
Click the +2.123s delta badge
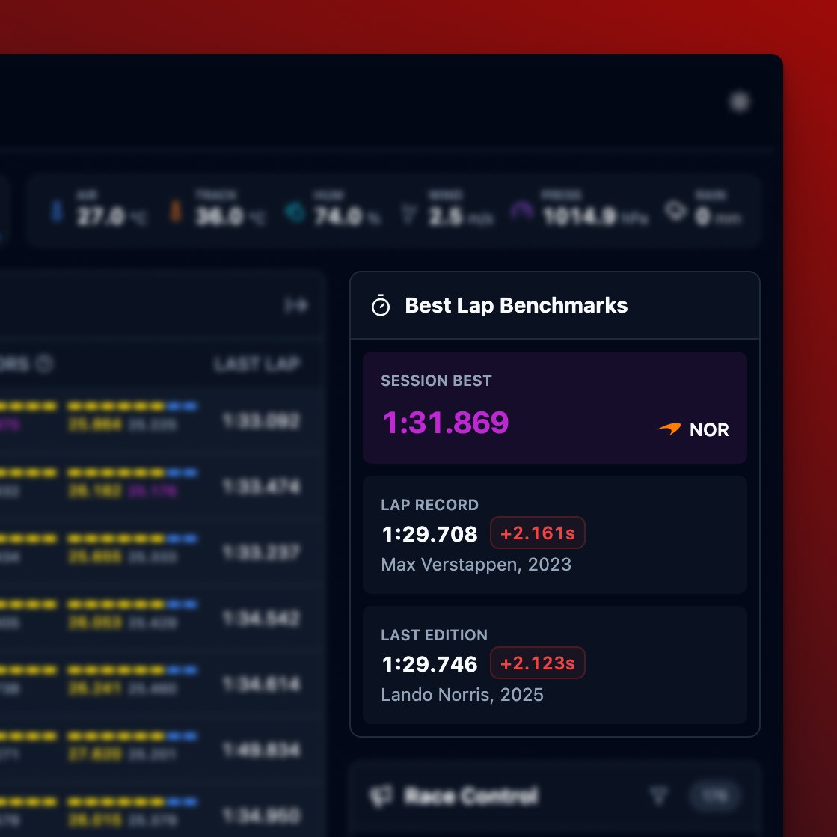pos(538,663)
